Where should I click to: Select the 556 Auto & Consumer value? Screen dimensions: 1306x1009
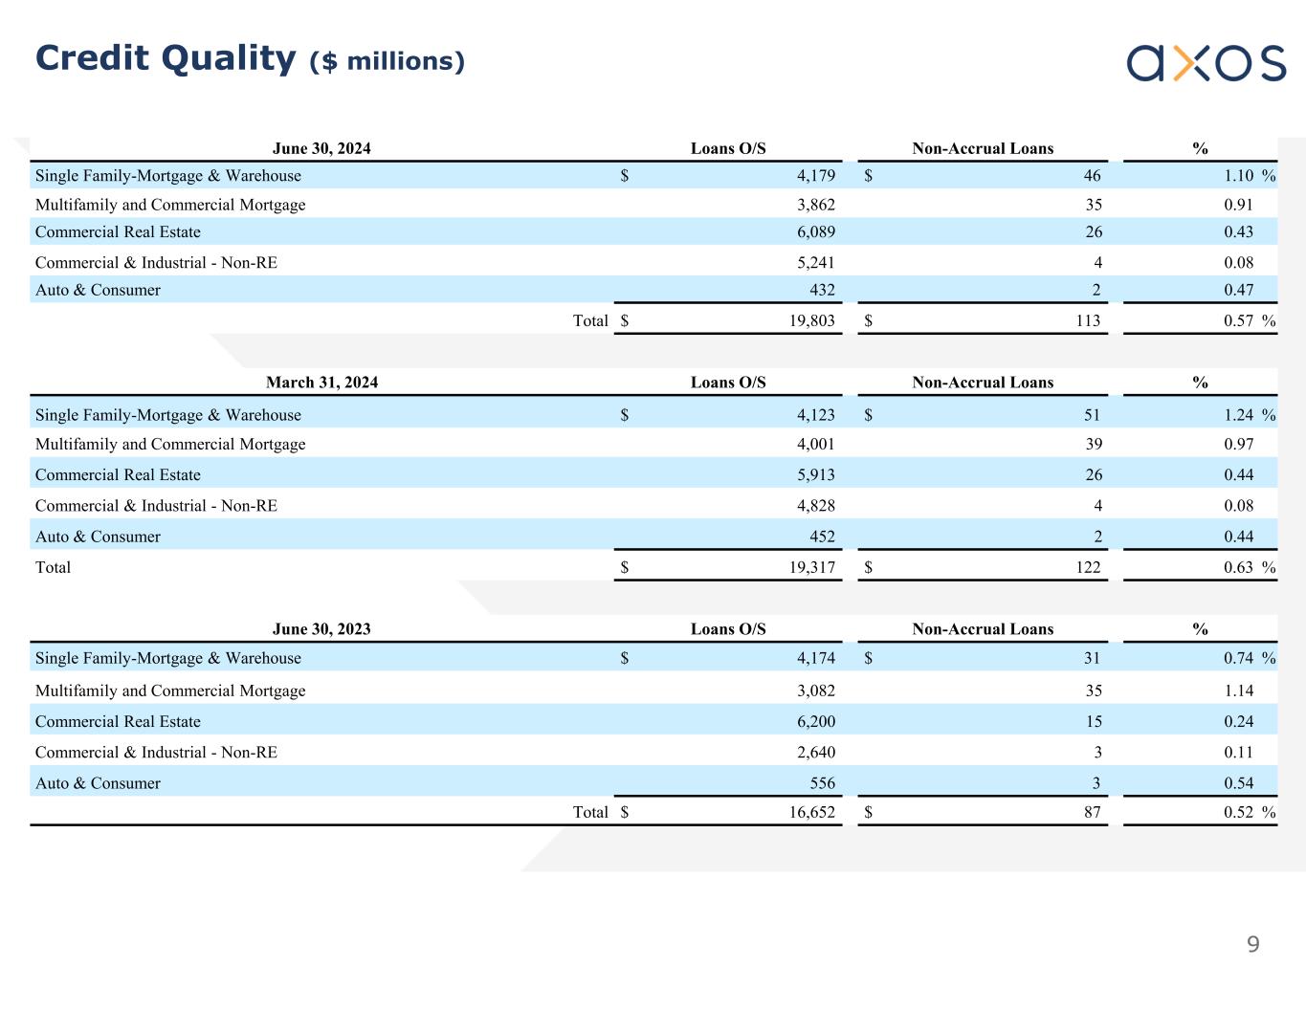[822, 783]
